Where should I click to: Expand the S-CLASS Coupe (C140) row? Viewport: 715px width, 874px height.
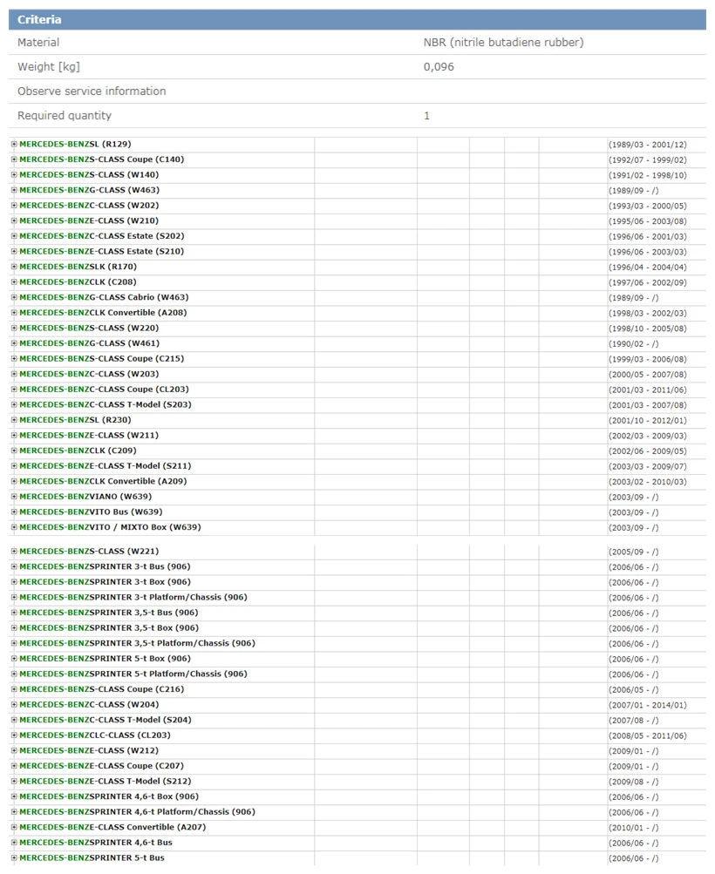click(x=14, y=159)
